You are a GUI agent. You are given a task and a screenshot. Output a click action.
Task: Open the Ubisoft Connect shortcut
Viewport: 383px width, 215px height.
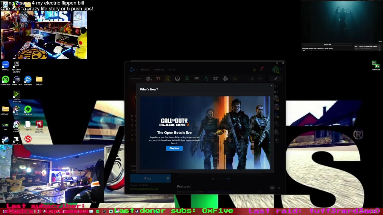(16, 127)
